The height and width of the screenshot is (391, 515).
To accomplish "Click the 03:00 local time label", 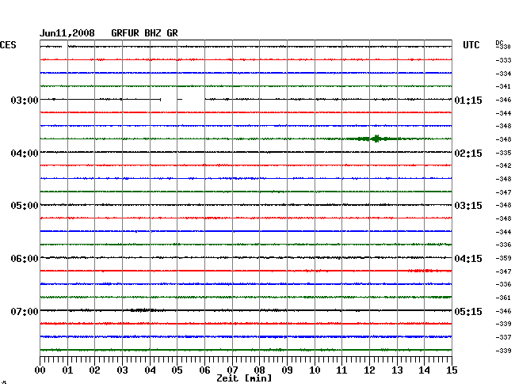I will (x=25, y=100).
